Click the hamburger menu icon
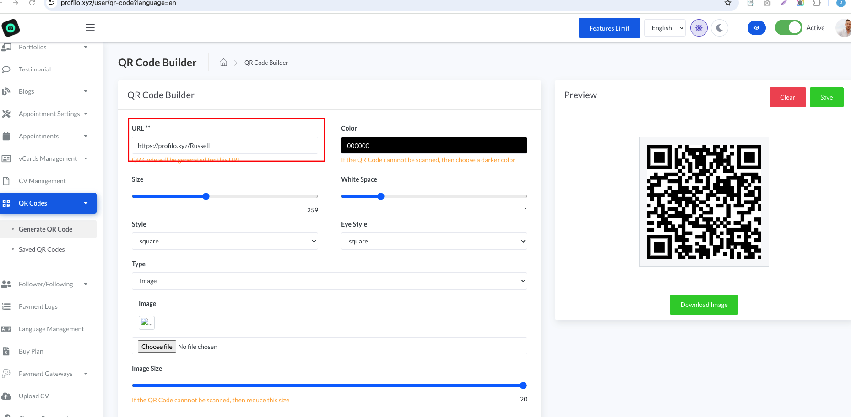 [90, 28]
